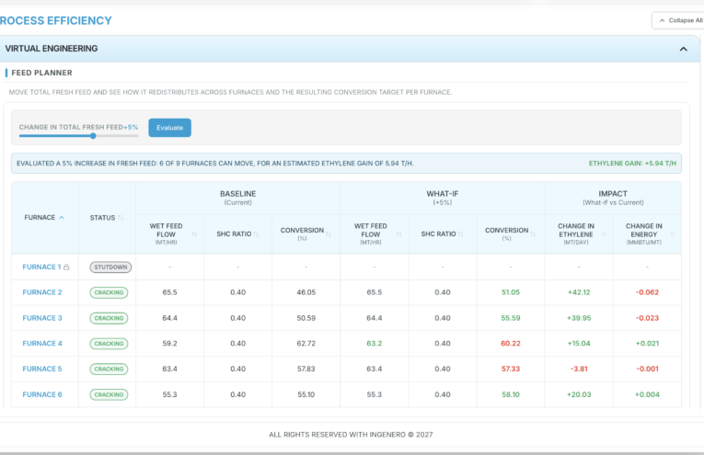Click the Baseline (Current) group header
Screen dimensions: 704x455
[238, 198]
